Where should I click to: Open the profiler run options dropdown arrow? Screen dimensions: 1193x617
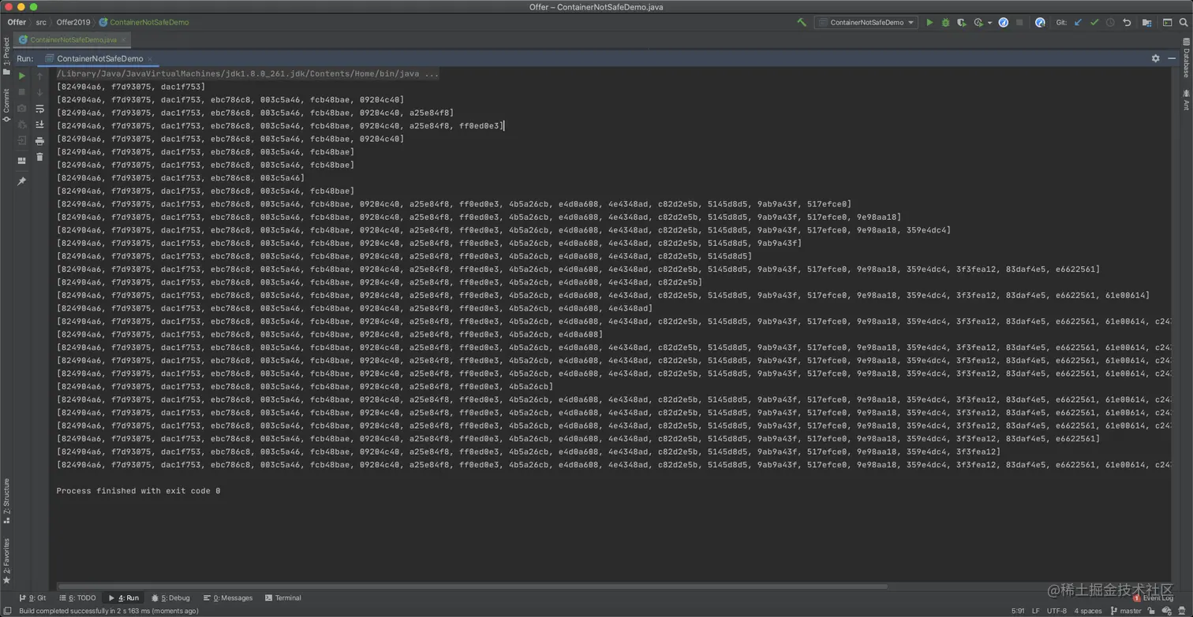tap(989, 23)
